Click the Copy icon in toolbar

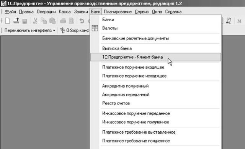point(44,21)
